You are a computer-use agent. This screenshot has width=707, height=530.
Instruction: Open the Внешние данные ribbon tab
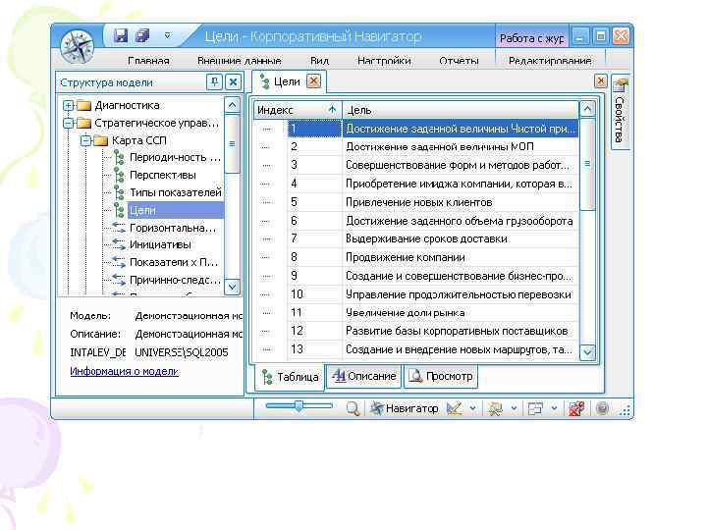pyautogui.click(x=240, y=61)
